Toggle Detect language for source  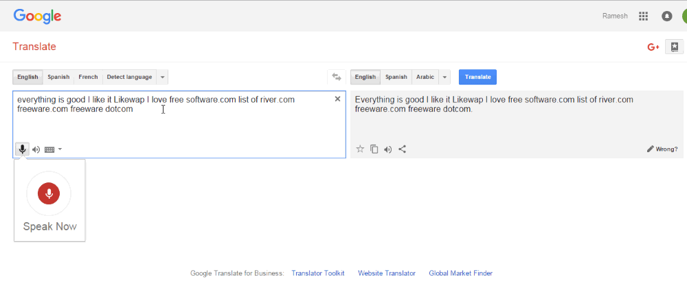tap(129, 77)
